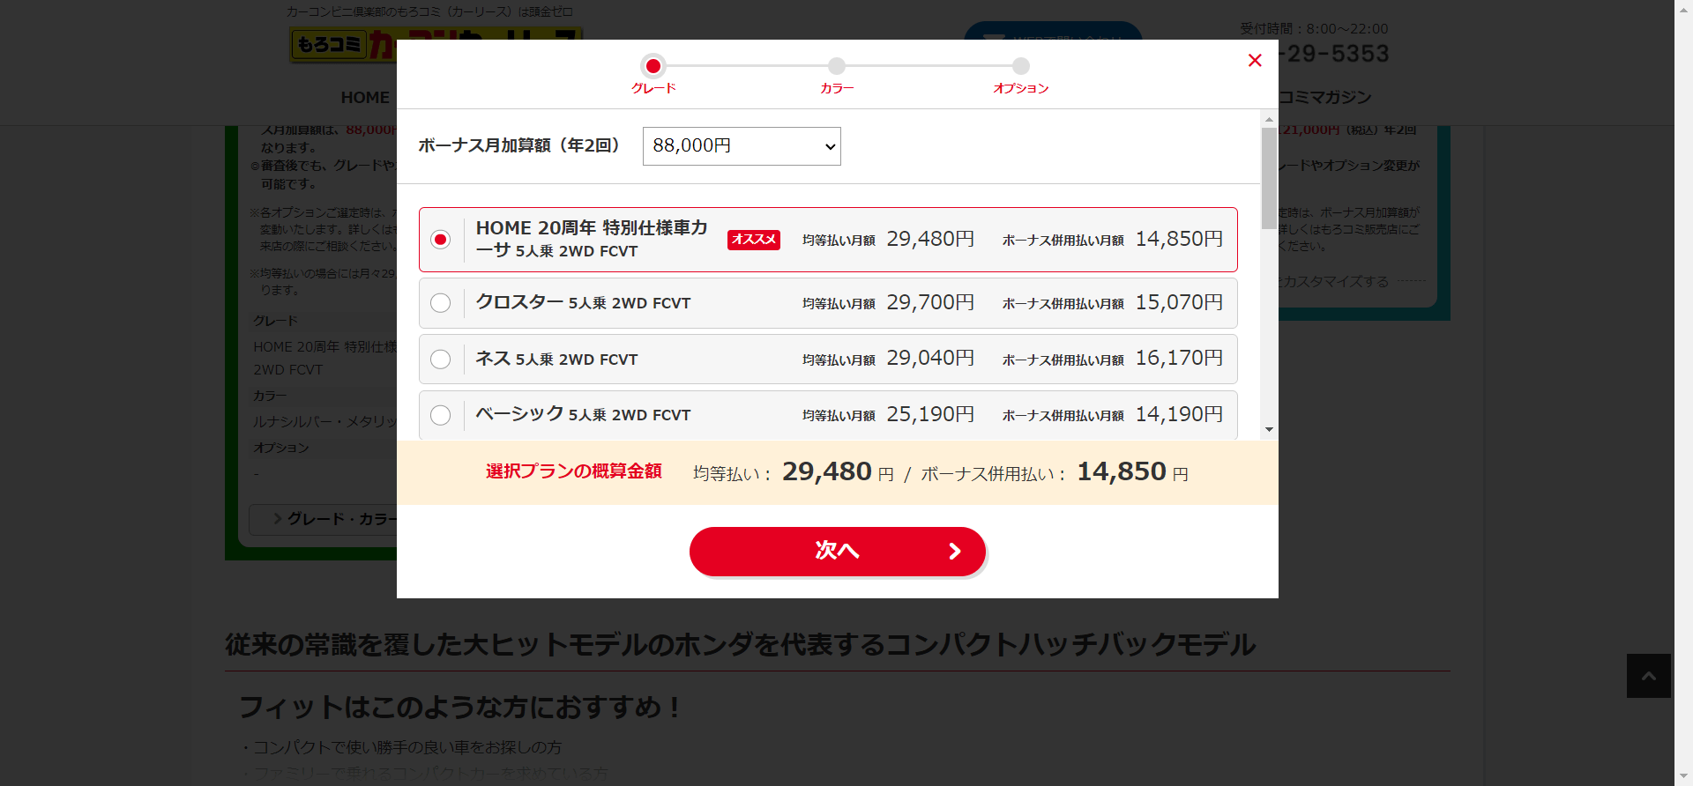Click the summary 均等払い 29,480 amount

pos(827,471)
